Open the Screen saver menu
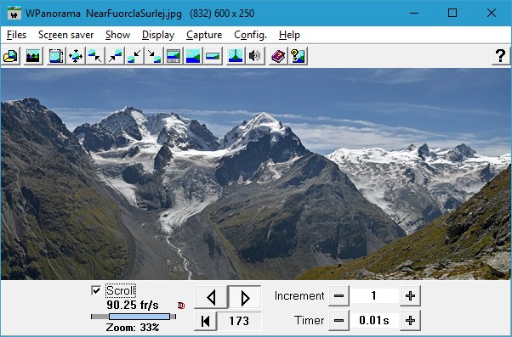This screenshot has height=337, width=512. tap(66, 35)
